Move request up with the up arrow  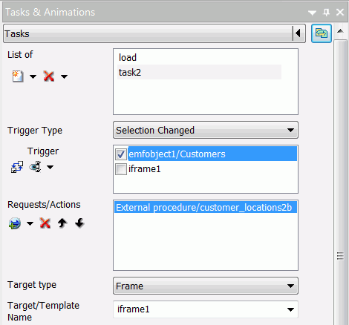click(62, 223)
